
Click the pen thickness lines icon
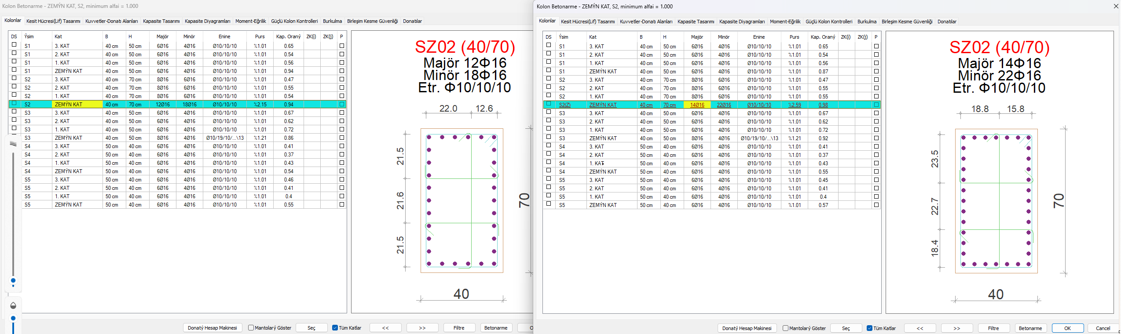coord(13,144)
